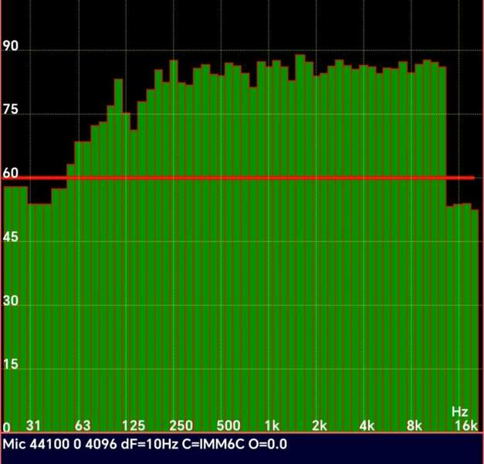Click the dF=10Hz resolution text in status bar
Image resolution: width=484 pixels, height=464 pixels.
143,444
